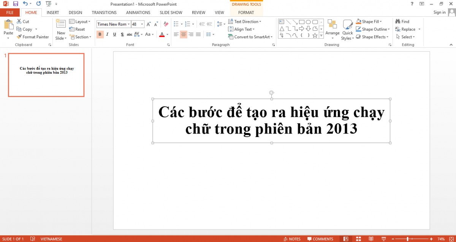Click Convert to SmartArt
Screen dimensions: 456x242
click(250, 37)
